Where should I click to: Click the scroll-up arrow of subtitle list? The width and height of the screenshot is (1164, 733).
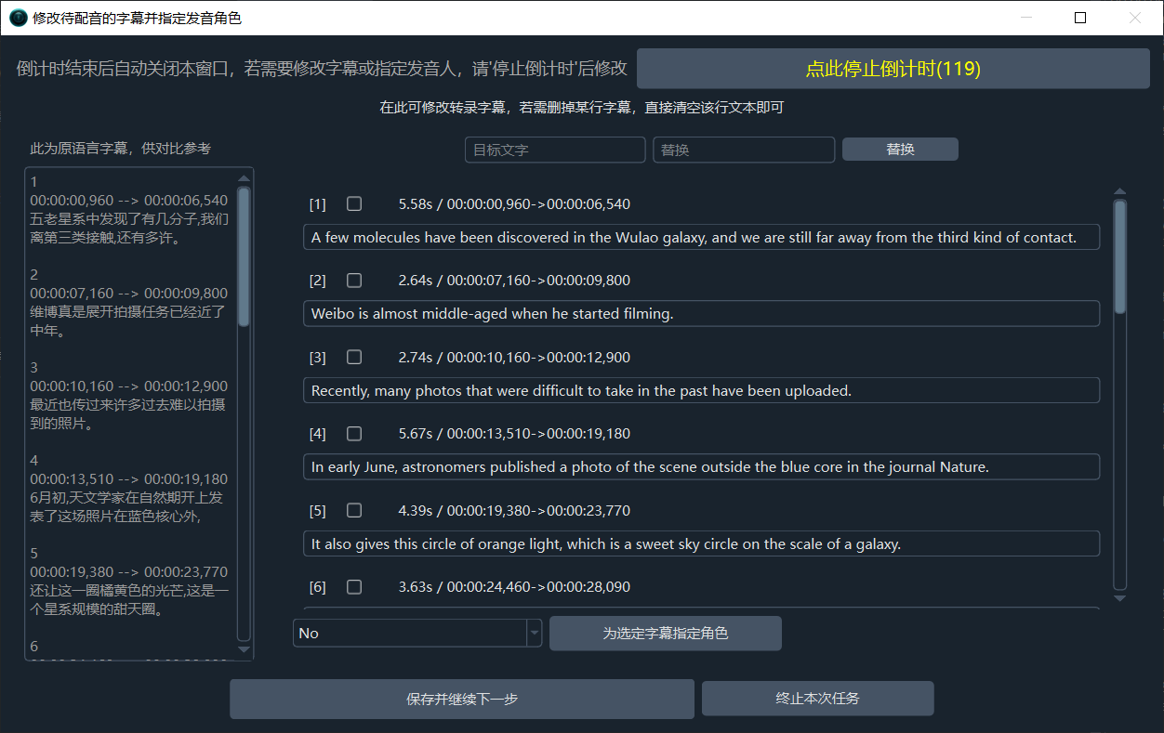1119,192
